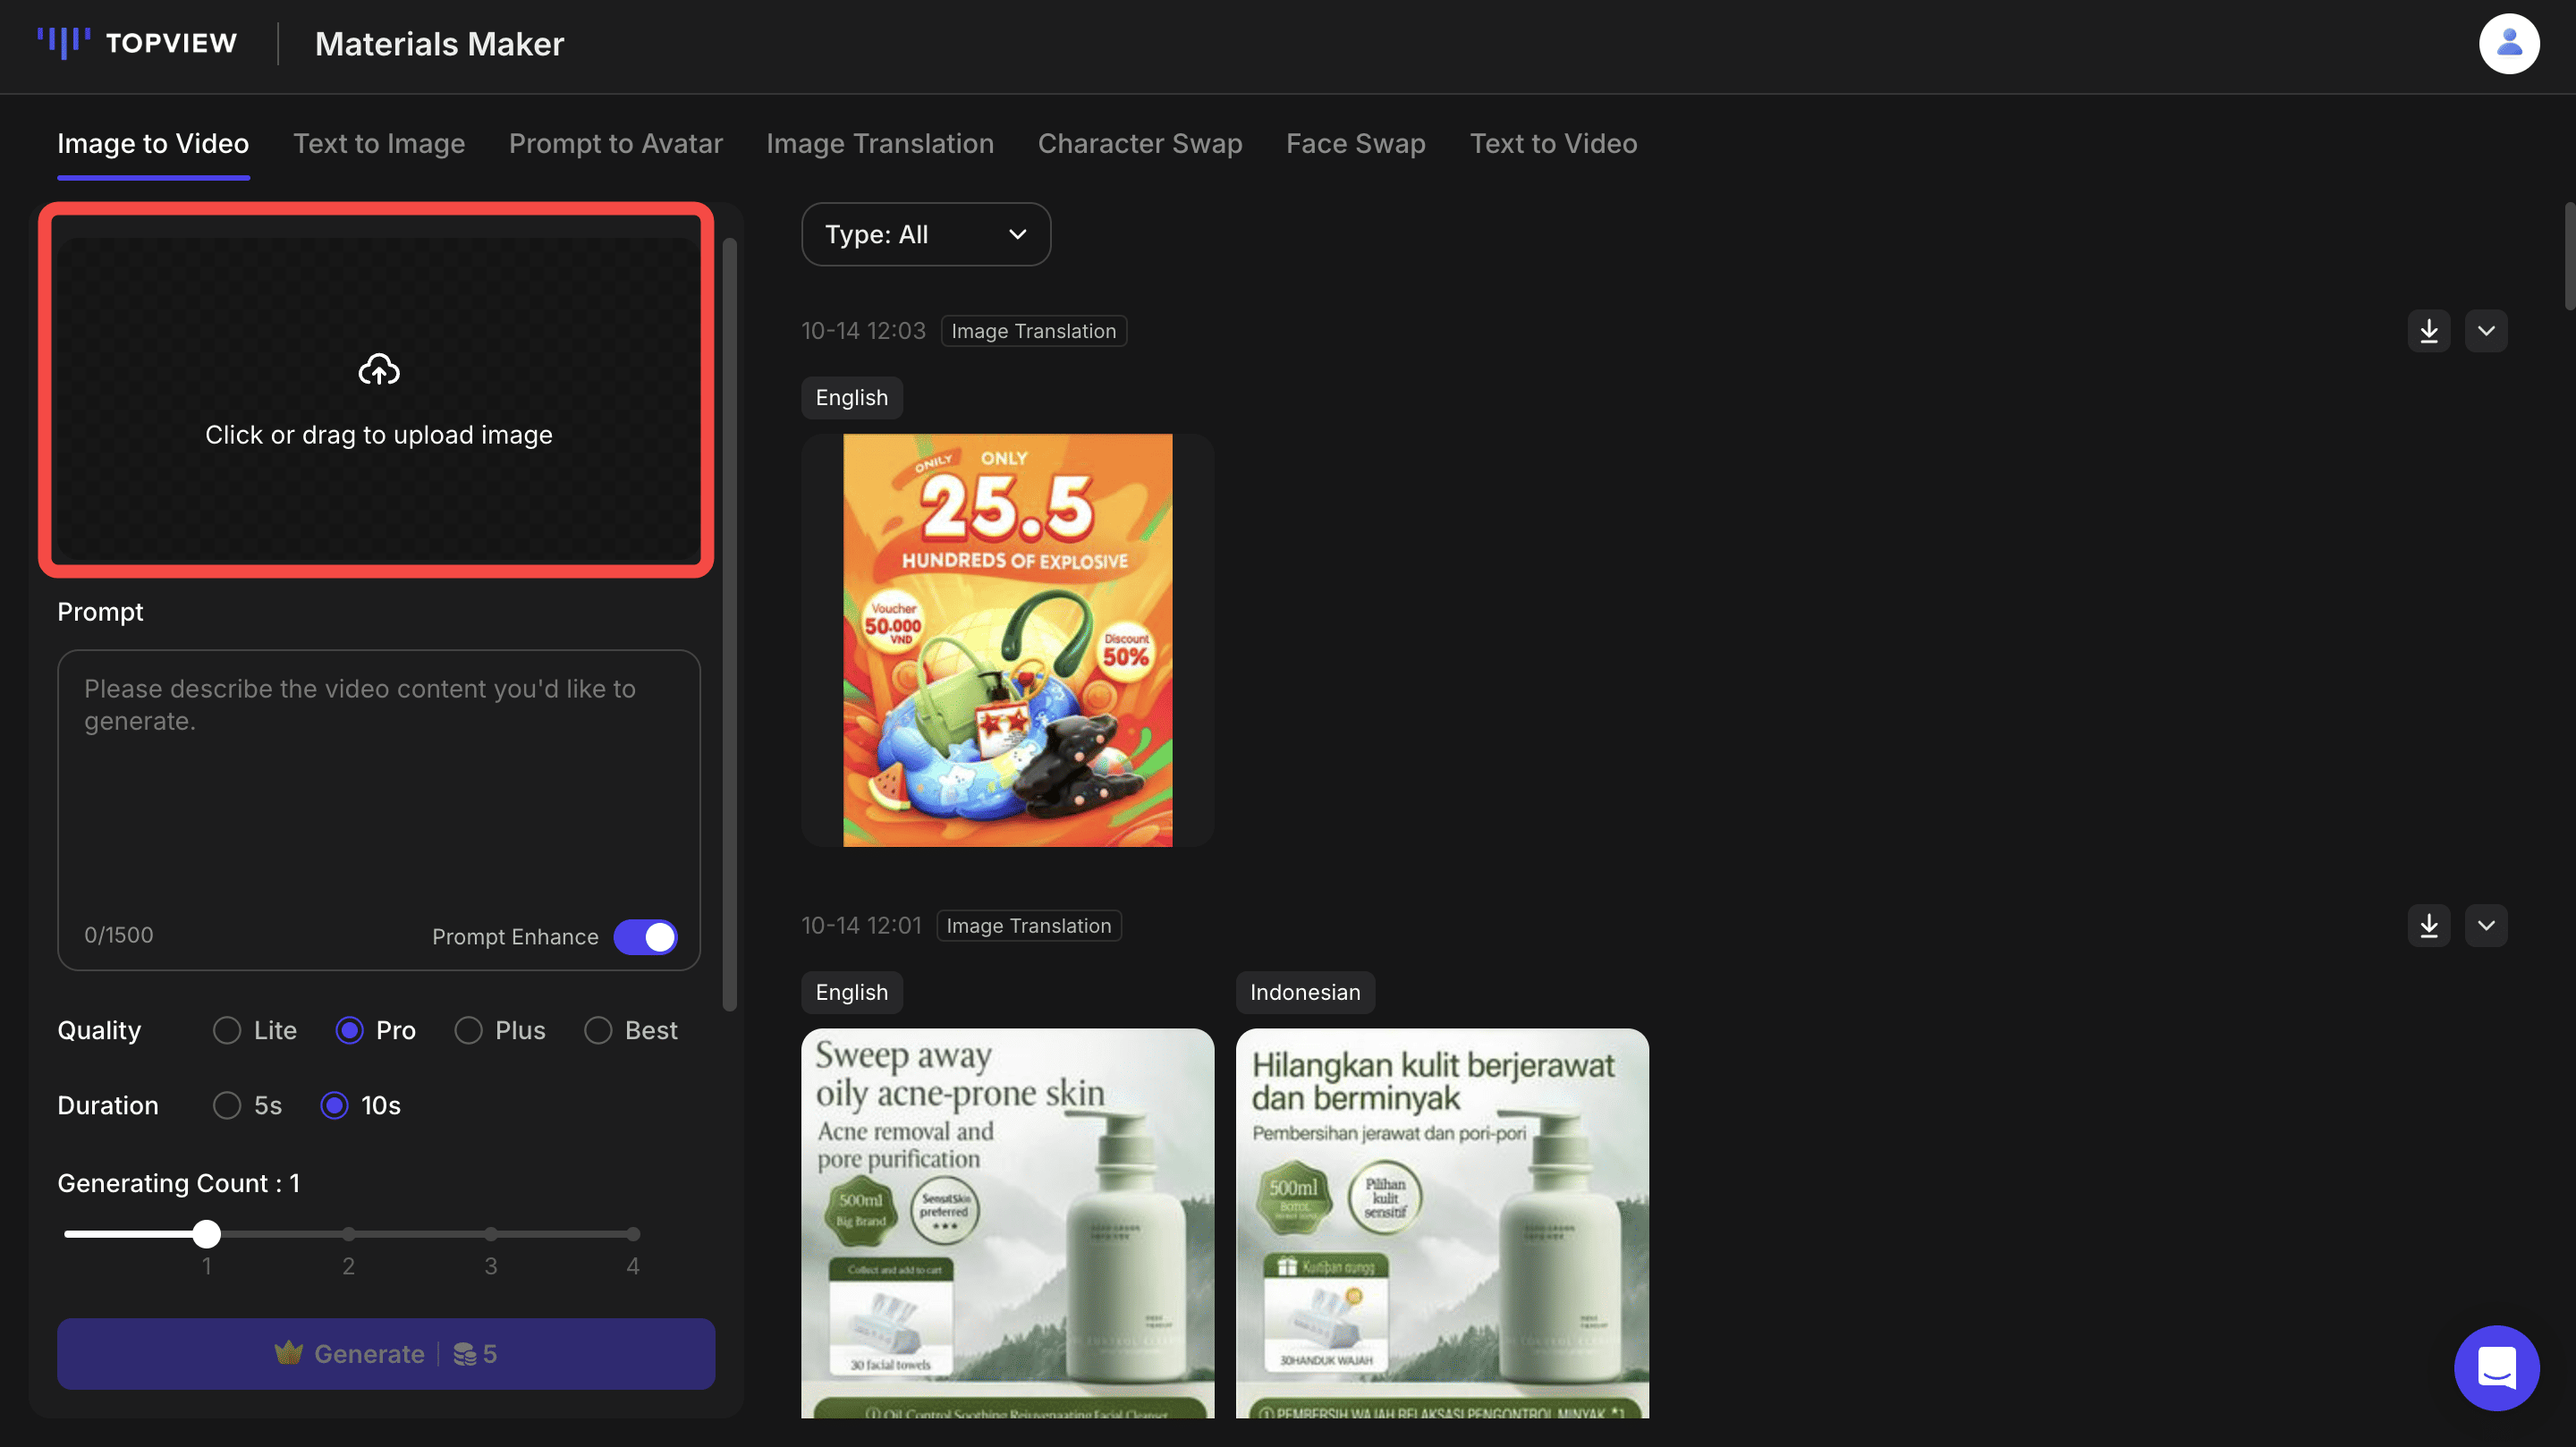This screenshot has height=1447, width=2576.
Task: Select Best quality option
Action: pyautogui.click(x=598, y=1030)
